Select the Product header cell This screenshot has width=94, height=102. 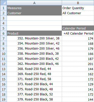coord(34,33)
